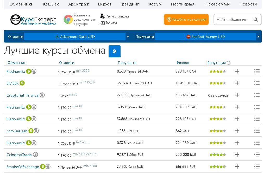This screenshot has width=270, height=173.
Task: Click the 1.0331 PM USD rate
Action: click(x=128, y=131)
